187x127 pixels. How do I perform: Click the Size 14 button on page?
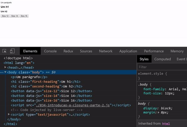click(x=15, y=16)
